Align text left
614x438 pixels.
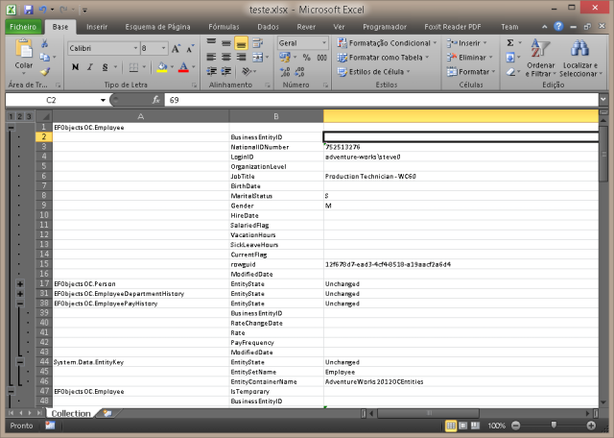[x=211, y=58]
